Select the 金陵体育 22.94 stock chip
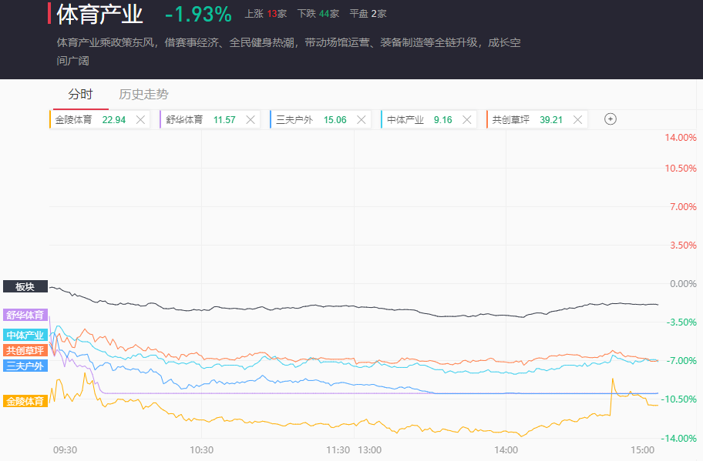The width and height of the screenshot is (703, 461). 90,119
